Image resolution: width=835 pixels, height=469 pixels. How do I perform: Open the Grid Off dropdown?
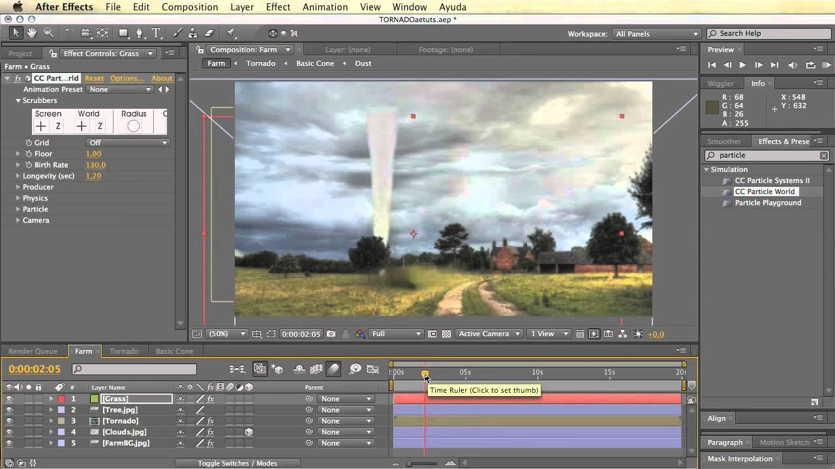(x=128, y=143)
